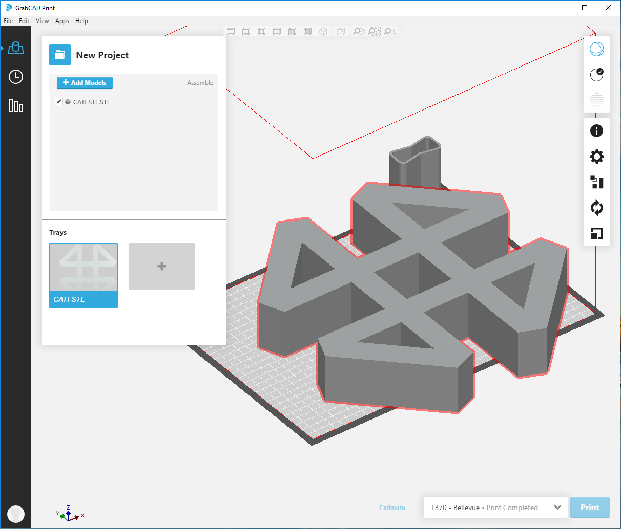
Task: Click the GrabCAD Print title bar app icon
Action: [8, 8]
